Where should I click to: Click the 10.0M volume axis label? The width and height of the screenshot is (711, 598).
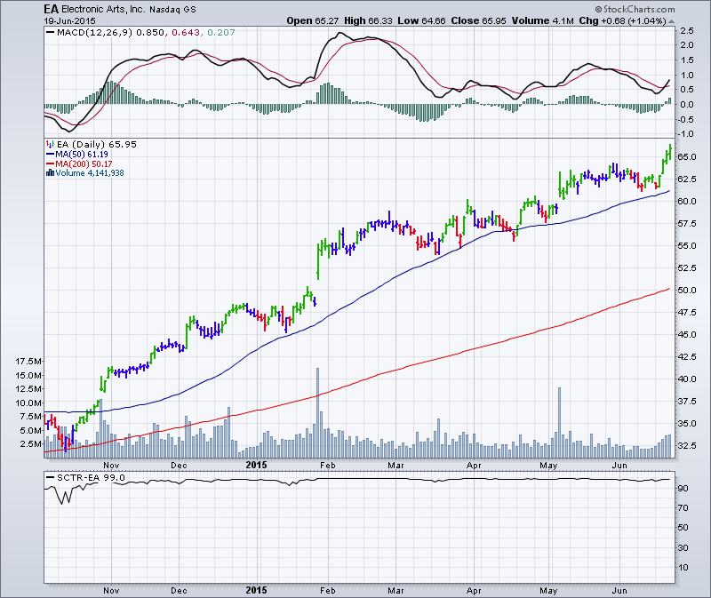click(x=28, y=403)
